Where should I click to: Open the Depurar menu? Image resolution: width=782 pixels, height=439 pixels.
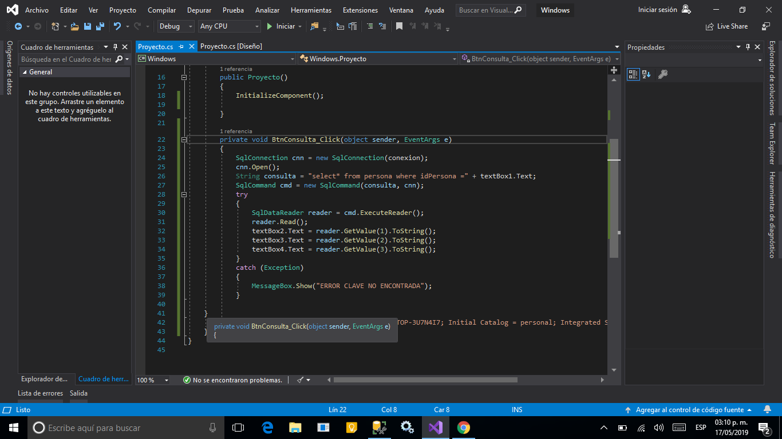point(199,10)
